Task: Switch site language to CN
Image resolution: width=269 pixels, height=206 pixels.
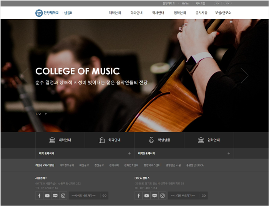Action: pyautogui.click(x=227, y=3)
